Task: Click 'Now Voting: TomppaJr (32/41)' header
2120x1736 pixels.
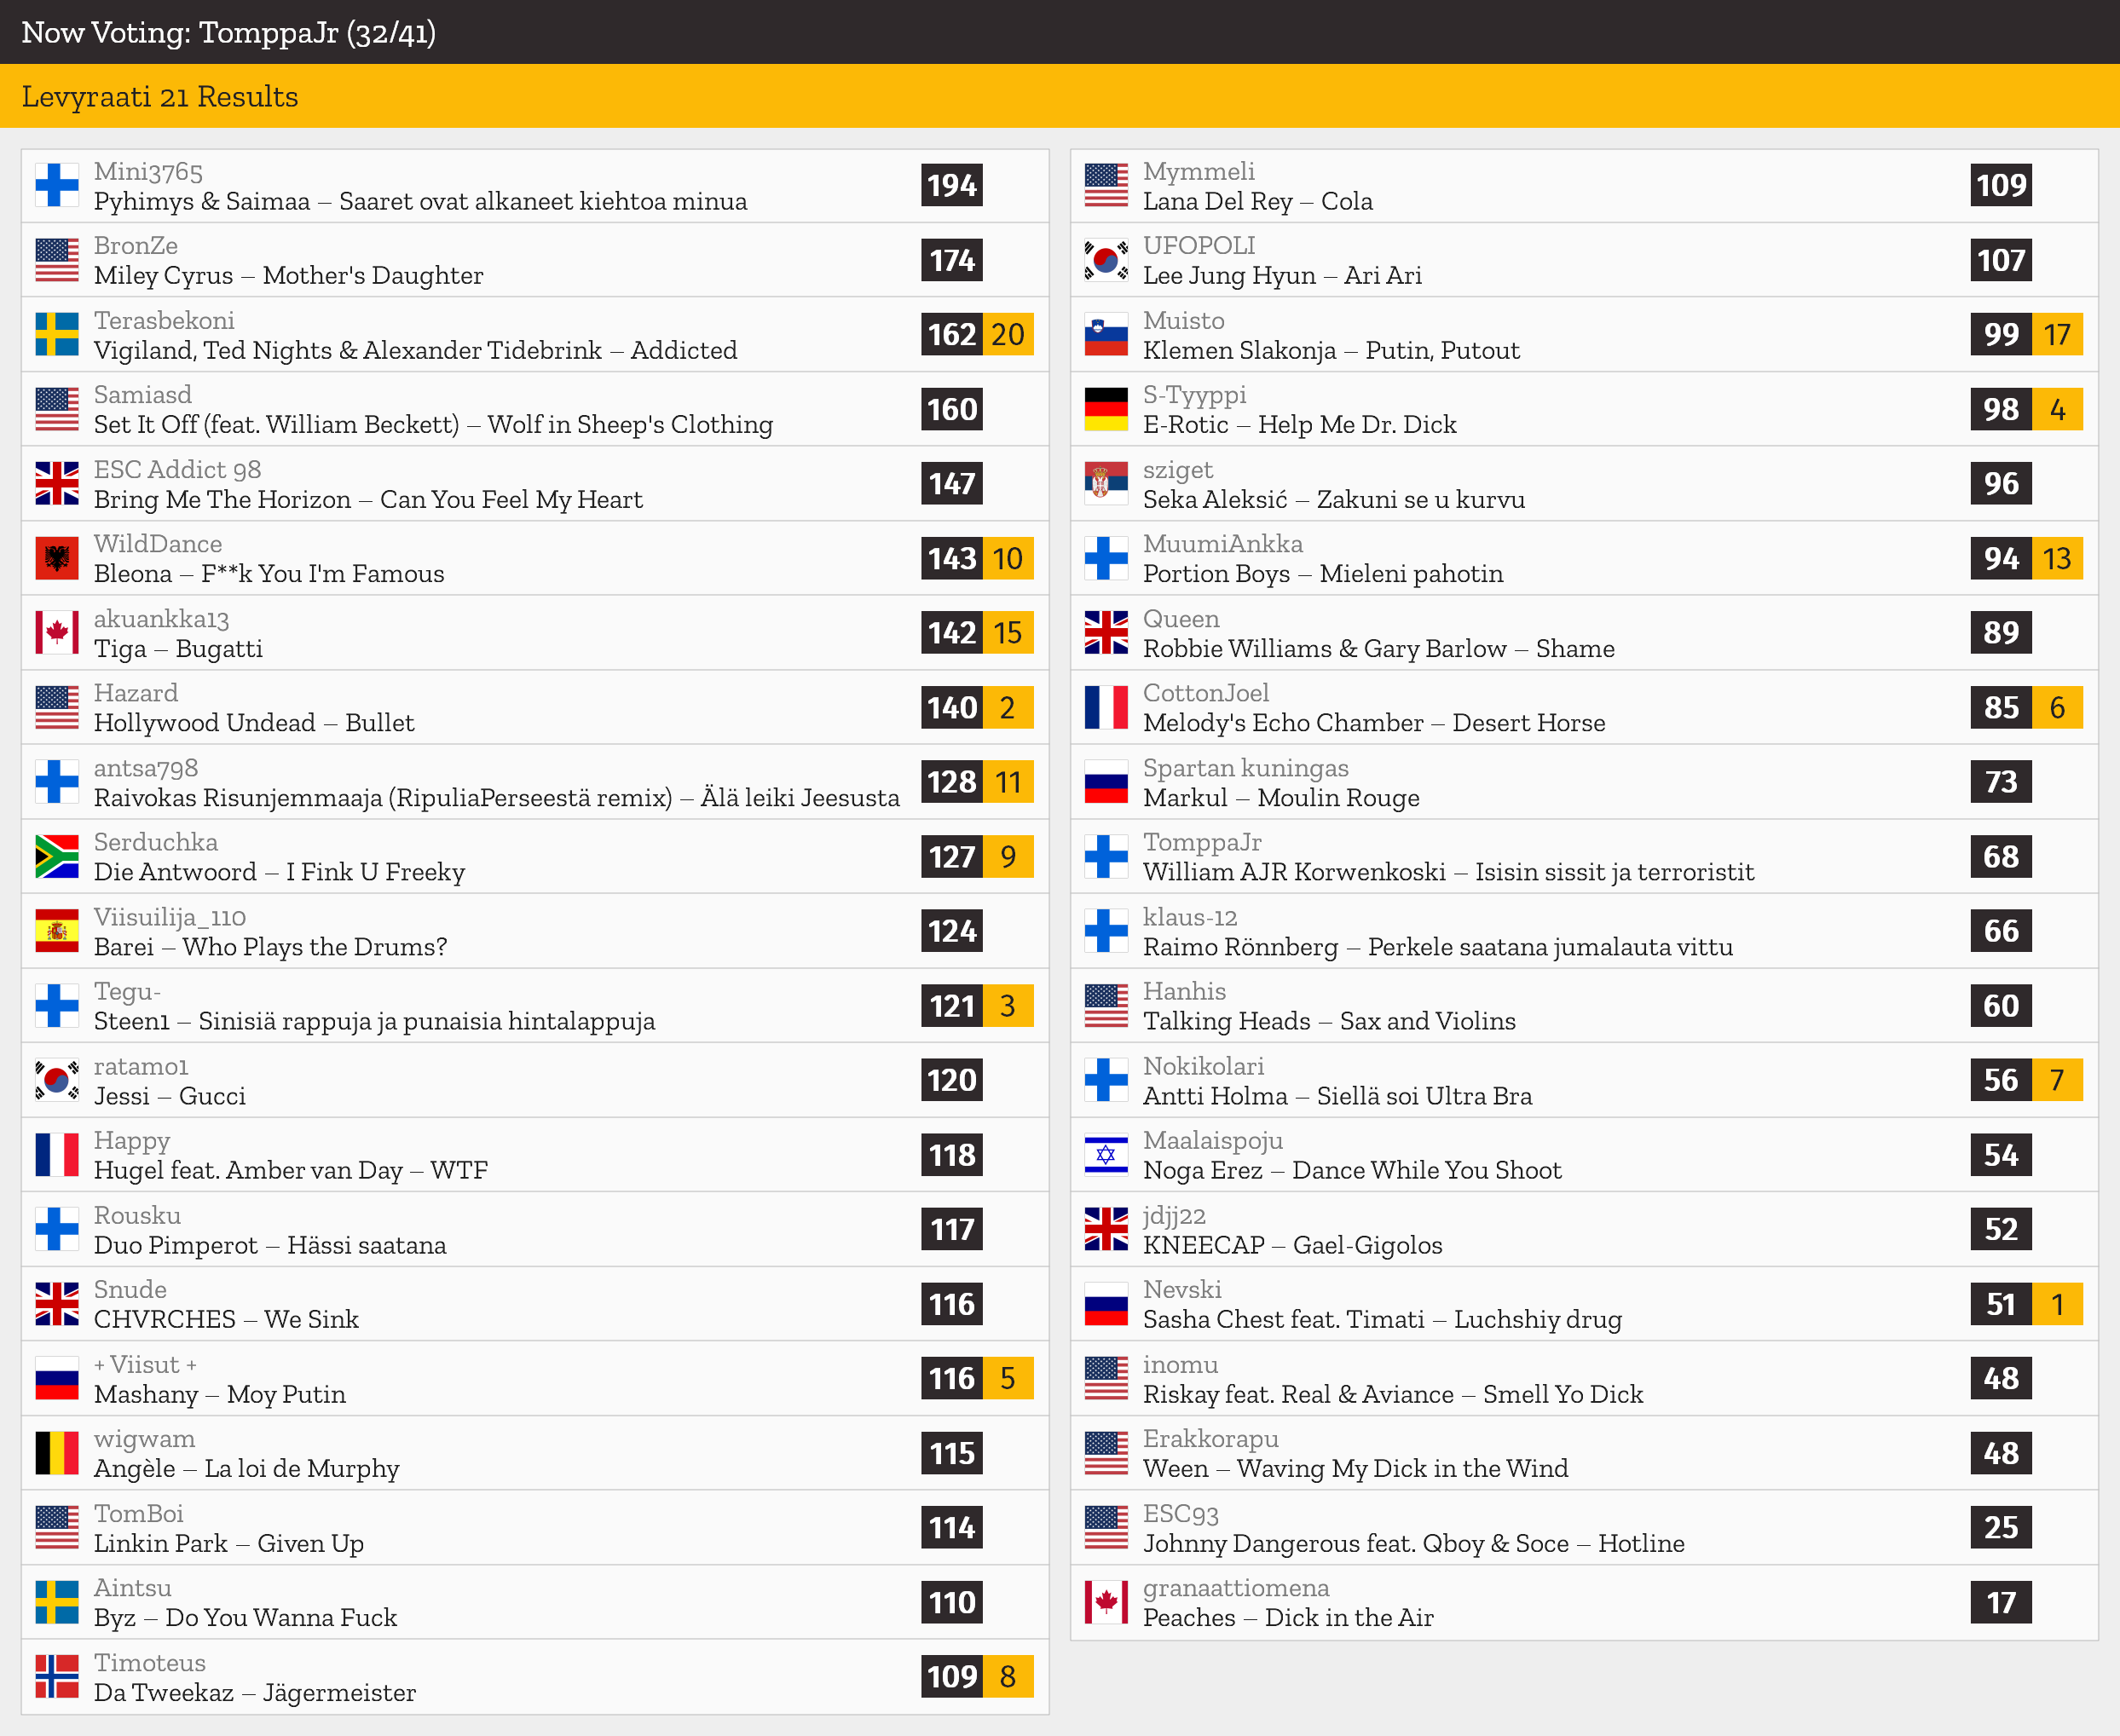Action: tap(229, 32)
